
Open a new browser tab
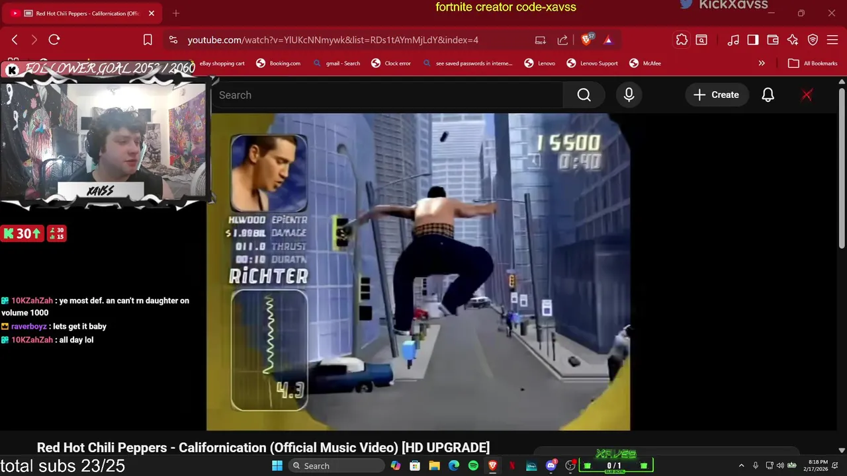(x=176, y=13)
